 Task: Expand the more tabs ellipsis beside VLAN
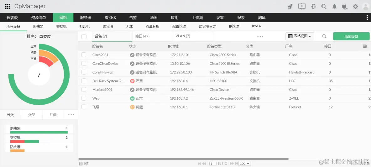260,36
